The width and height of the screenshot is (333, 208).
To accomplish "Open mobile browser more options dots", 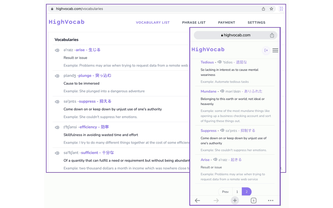I will [271, 200].
